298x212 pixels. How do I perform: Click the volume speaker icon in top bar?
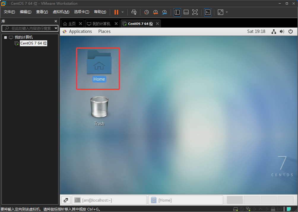tap(282, 31)
